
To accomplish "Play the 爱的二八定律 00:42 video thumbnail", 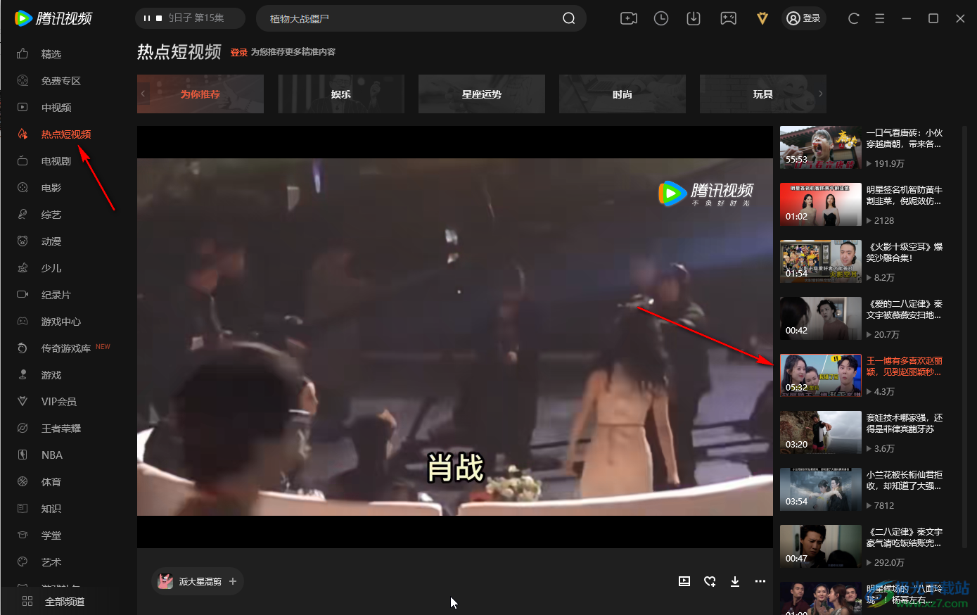I will [821, 319].
